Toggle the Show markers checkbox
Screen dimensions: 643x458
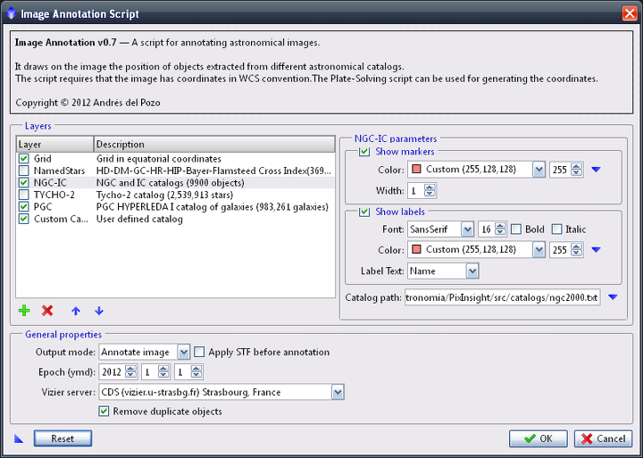(x=364, y=152)
